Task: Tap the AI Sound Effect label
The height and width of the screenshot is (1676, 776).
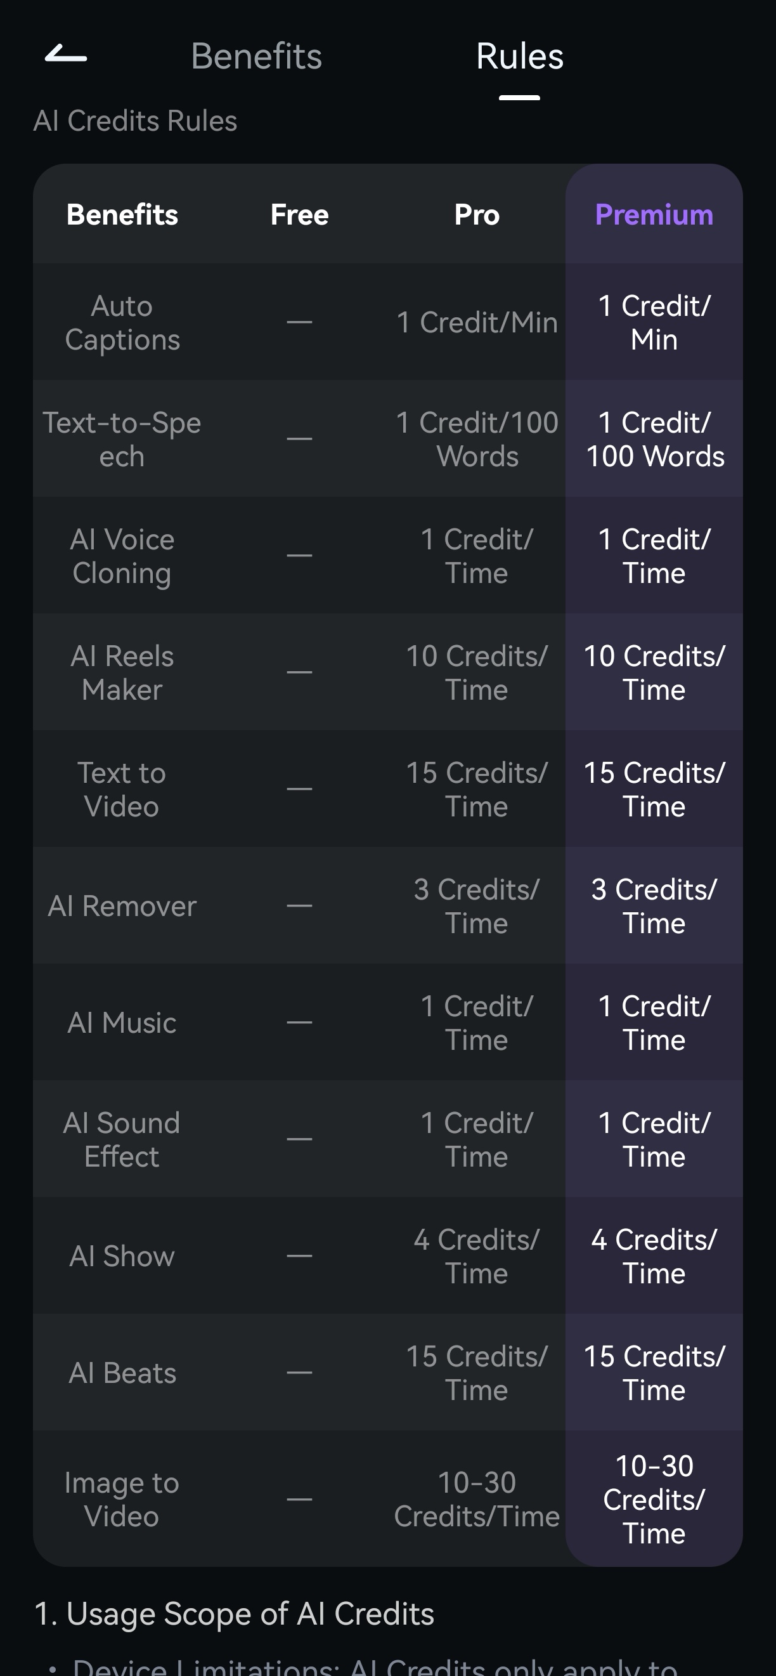Action: click(122, 1140)
